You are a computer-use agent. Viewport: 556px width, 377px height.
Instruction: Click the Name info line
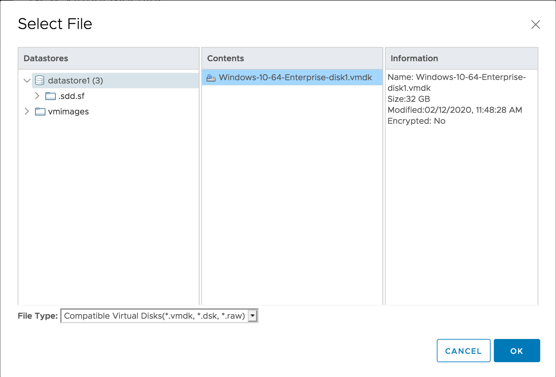(457, 82)
